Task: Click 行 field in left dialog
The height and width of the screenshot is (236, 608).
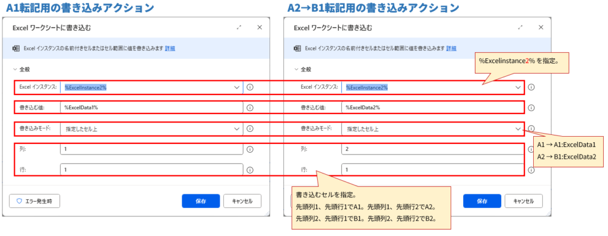Action: (151, 169)
